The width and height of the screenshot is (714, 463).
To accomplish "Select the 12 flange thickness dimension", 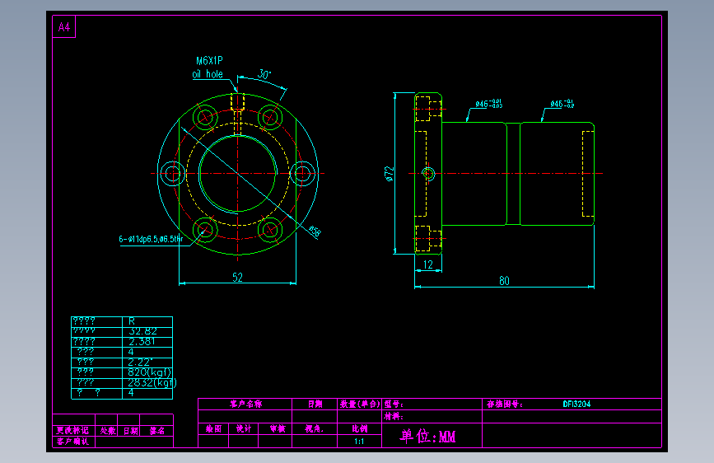I will point(428,264).
